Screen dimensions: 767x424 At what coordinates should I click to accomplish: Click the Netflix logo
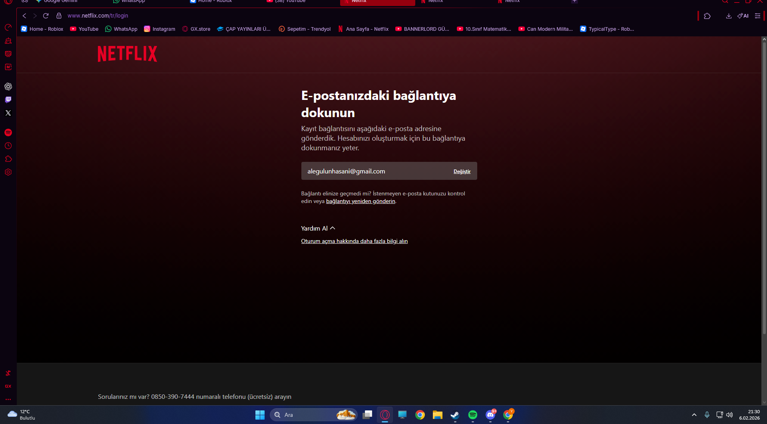[x=128, y=54]
